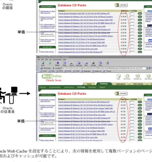Viewport: 152px width, 162px height.
Task: Open the bhaba-sun personal toolbar bookmark
Action: [x=97, y=71]
